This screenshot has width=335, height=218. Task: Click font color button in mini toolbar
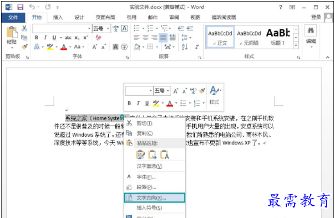(x=170, y=103)
